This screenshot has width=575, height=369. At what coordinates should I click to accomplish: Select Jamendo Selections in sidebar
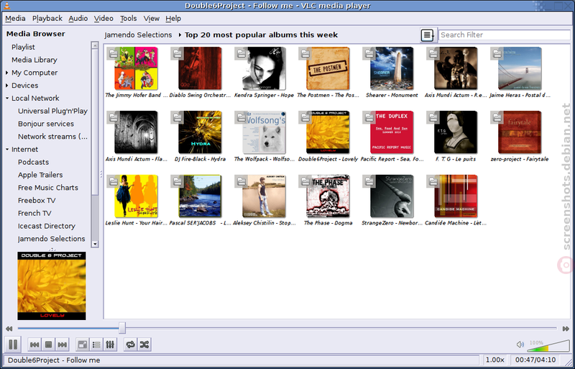51,239
